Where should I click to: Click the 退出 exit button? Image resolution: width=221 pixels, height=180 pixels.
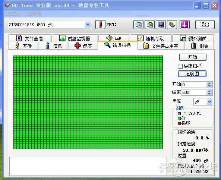(x=205, y=25)
